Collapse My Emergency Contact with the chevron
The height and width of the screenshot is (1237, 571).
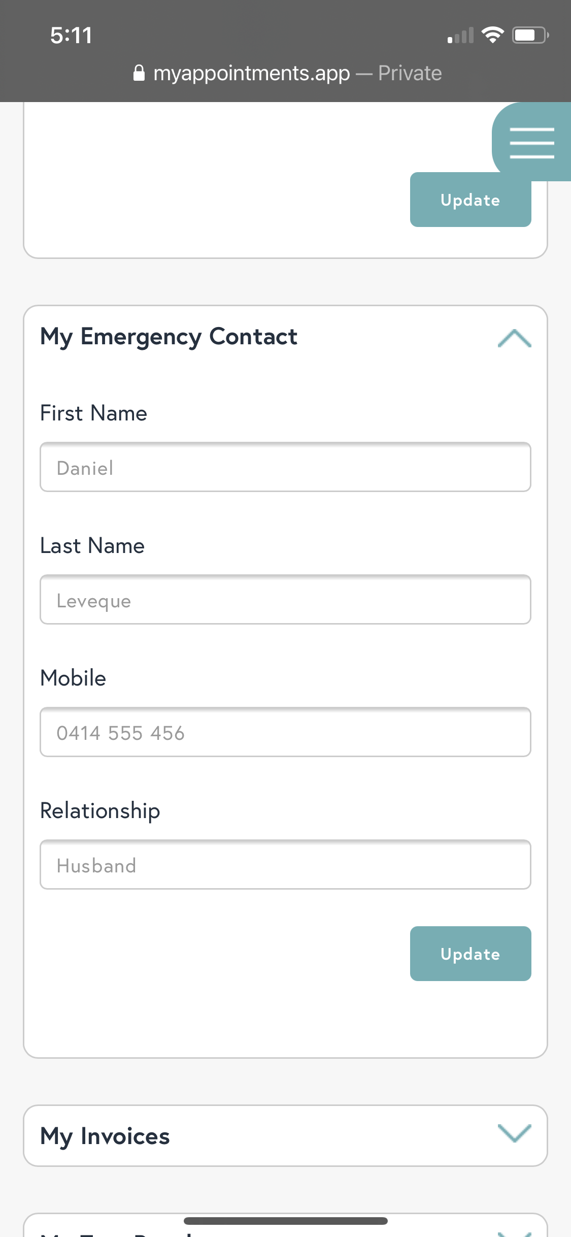click(x=514, y=338)
